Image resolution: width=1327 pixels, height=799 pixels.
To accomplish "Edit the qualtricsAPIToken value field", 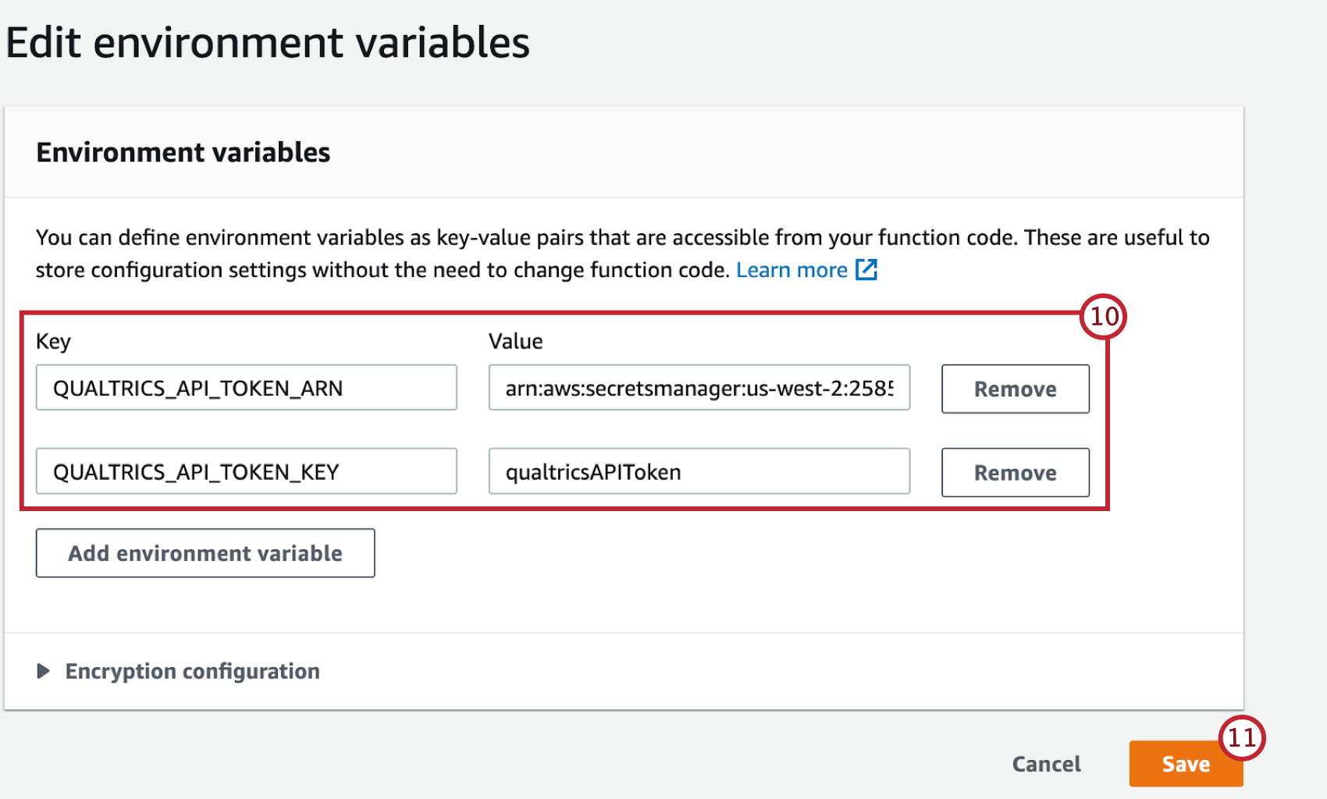I will [x=699, y=471].
